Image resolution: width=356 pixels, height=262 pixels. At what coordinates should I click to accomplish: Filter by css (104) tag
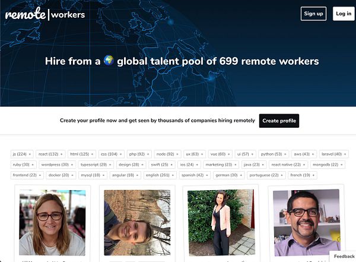[112, 154]
